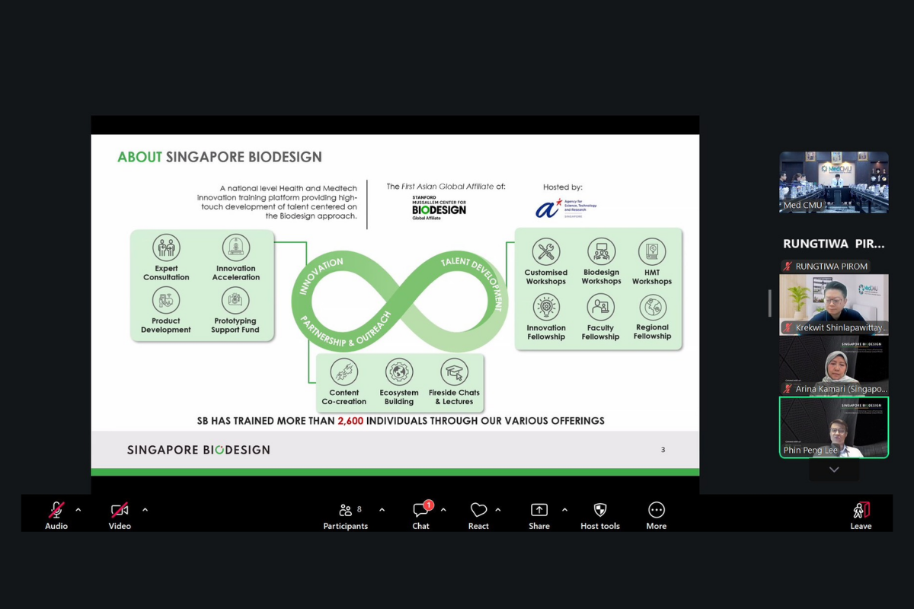Unmute using the Audio microphone button
The height and width of the screenshot is (609, 914).
[56, 515]
